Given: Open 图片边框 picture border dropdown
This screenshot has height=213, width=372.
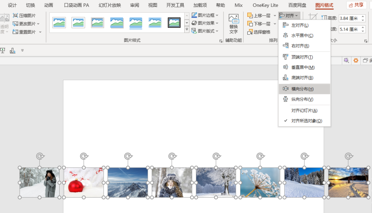Looking at the screenshot, I should click(205, 15).
